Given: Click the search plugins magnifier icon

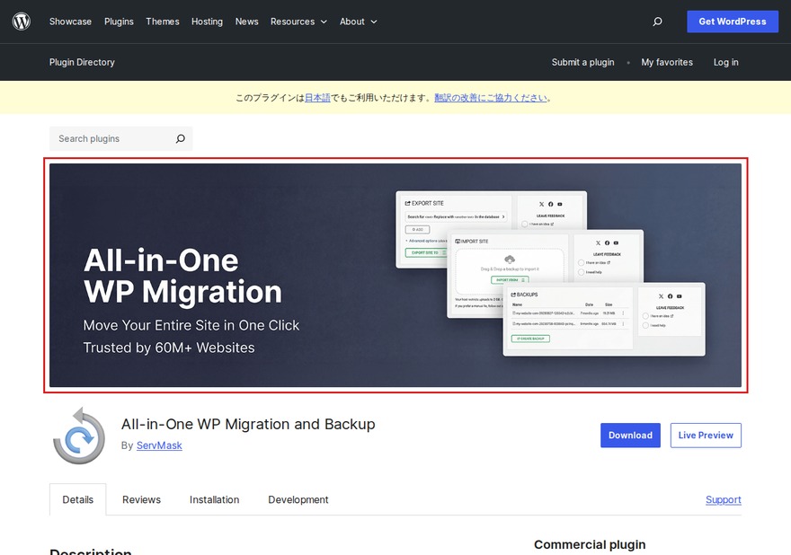Looking at the screenshot, I should (x=180, y=138).
